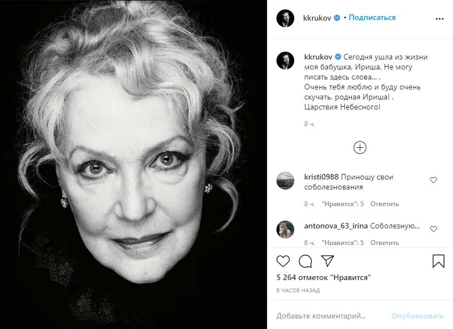
Task: Open antonova_63_irina profile avatar
Action: (x=285, y=230)
